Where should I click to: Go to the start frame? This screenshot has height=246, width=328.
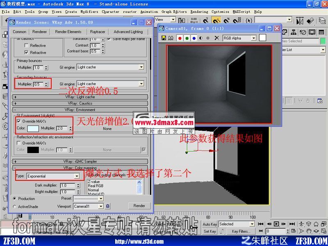pyautogui.click(x=261, y=224)
